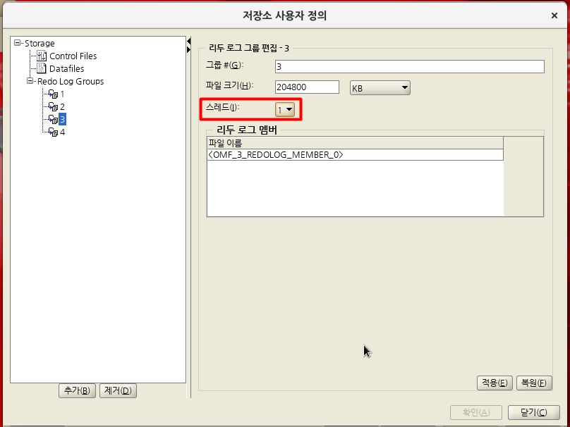This screenshot has width=570, height=427.
Task: Click the 적용(E) apply button
Action: click(x=495, y=383)
